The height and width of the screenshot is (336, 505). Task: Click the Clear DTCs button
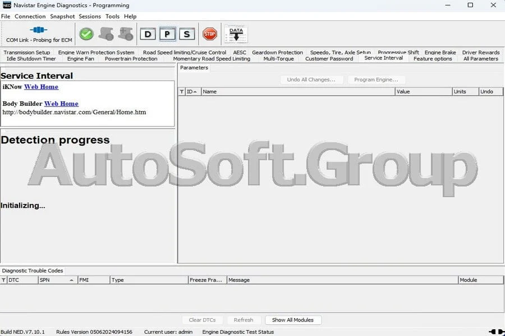[x=202, y=320]
